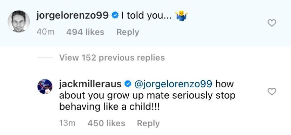Screen dimensions: 291x135
Task: Click the jorgelorenzo99 username
Action: [72, 15]
